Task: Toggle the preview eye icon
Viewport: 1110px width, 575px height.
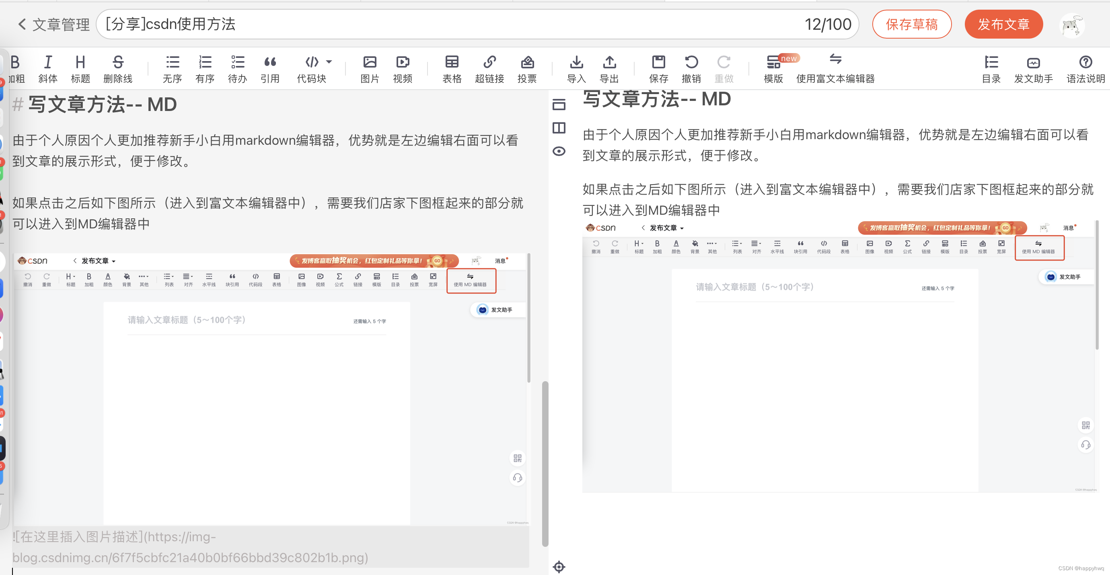Action: (x=559, y=151)
